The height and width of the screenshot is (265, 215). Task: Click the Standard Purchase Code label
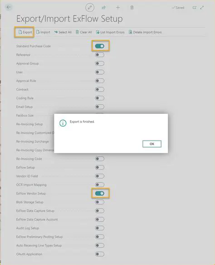pyautogui.click(x=33, y=46)
